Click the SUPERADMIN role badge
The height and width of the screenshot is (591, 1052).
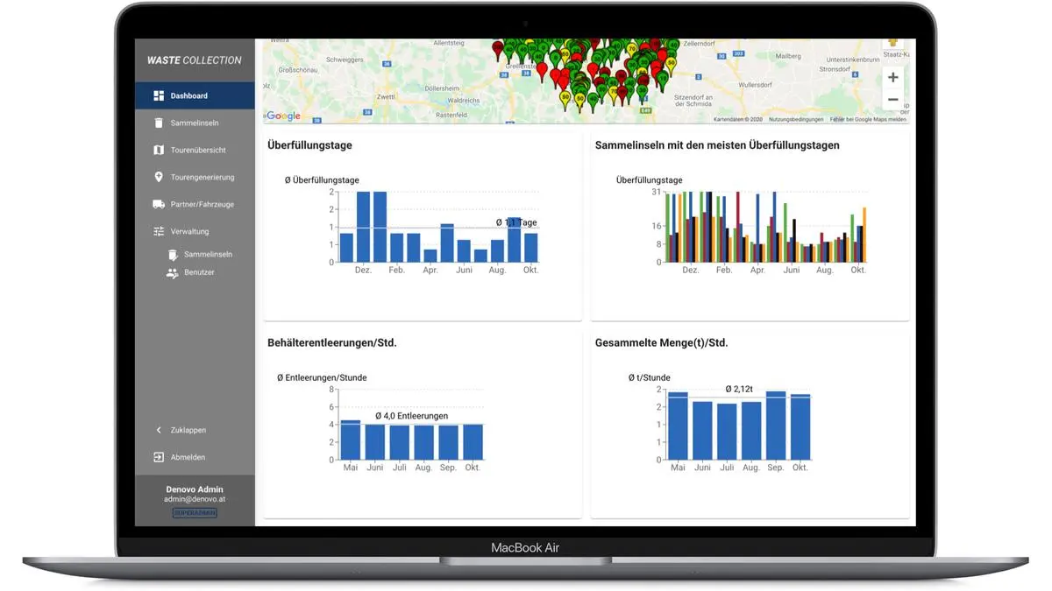195,513
